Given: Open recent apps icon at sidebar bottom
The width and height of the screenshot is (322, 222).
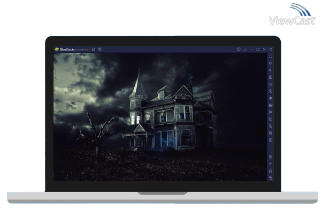Looking at the screenshot, I should point(271,178).
